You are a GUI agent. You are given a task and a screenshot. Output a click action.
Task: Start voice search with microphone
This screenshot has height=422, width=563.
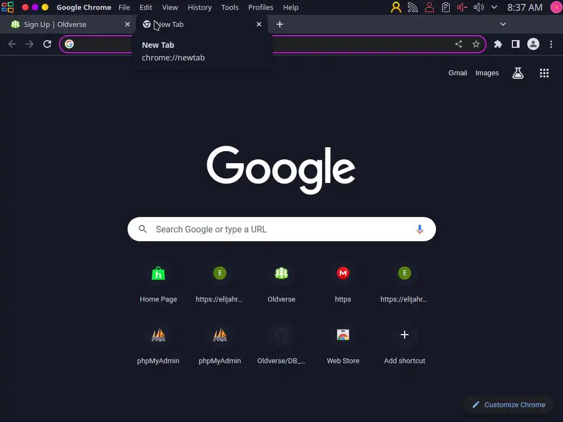420,229
